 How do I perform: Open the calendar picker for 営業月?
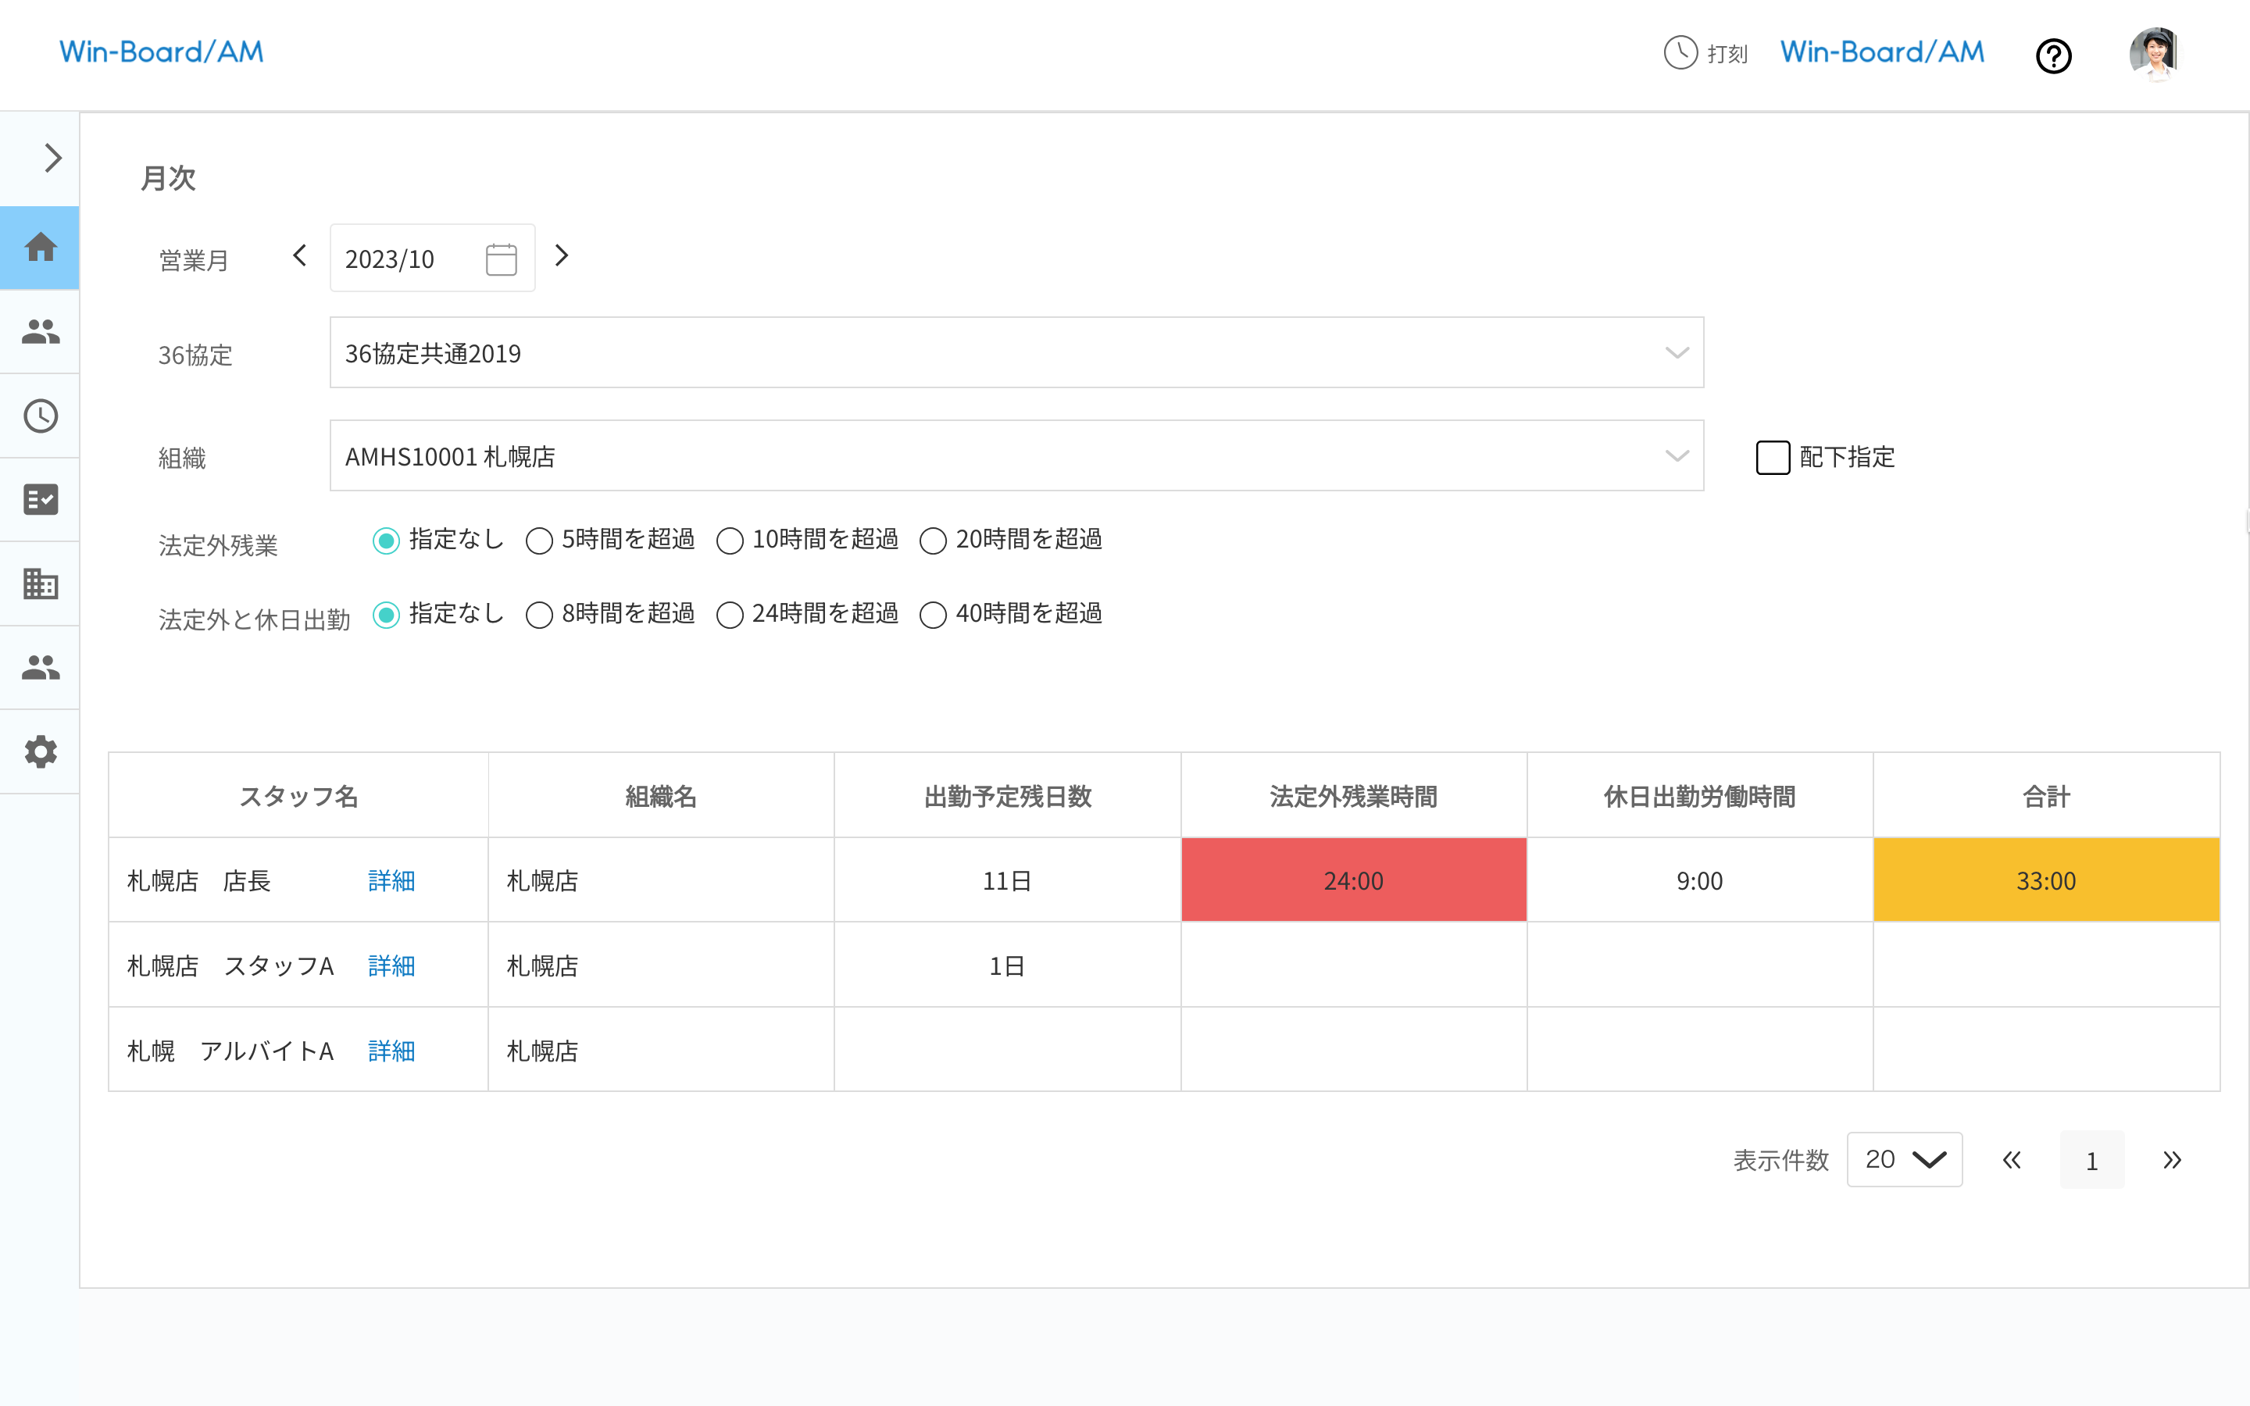click(501, 259)
